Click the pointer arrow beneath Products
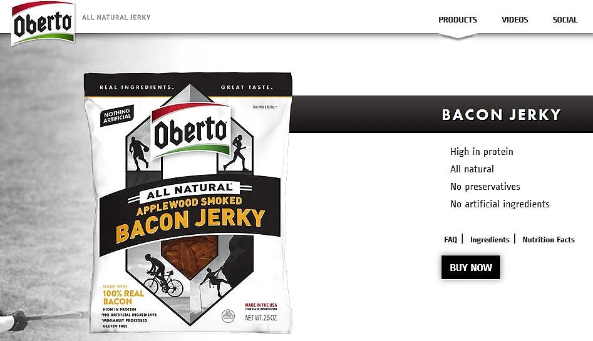This screenshot has height=341, width=593. pos(457,35)
